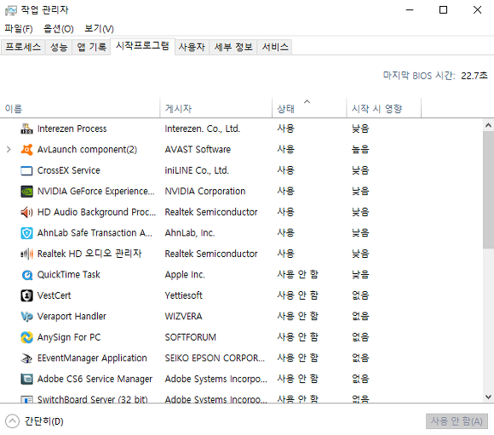Click the SwitchBoard Server icon
The height and width of the screenshot is (435, 494).
pyautogui.click(x=26, y=399)
